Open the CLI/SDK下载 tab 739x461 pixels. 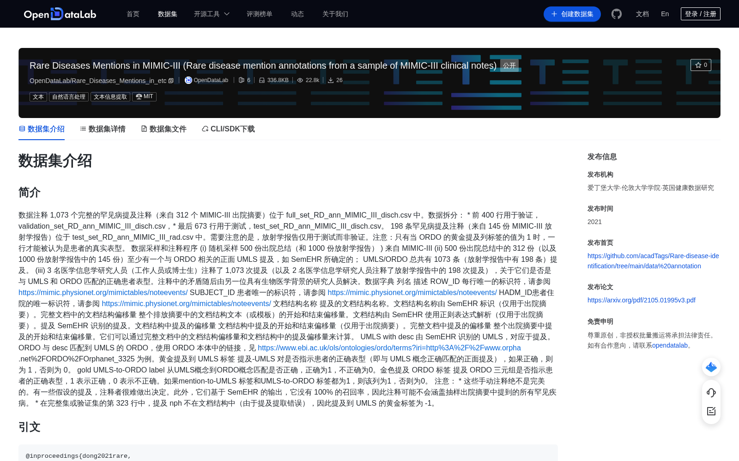click(x=228, y=129)
